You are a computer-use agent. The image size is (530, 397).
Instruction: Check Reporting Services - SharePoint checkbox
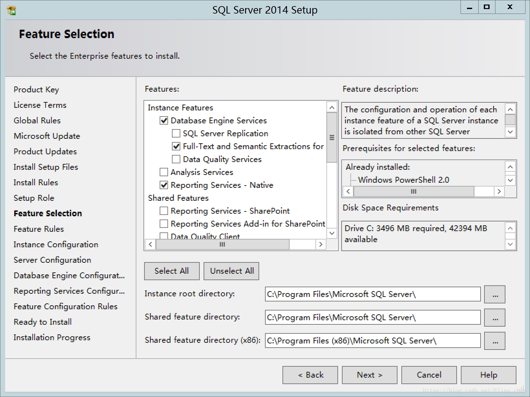(164, 211)
